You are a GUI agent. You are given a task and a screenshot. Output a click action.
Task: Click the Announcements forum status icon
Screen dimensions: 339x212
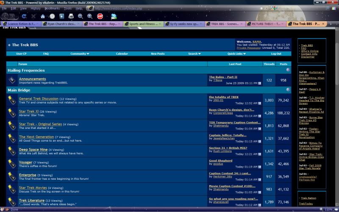pyautogui.click(x=12, y=80)
